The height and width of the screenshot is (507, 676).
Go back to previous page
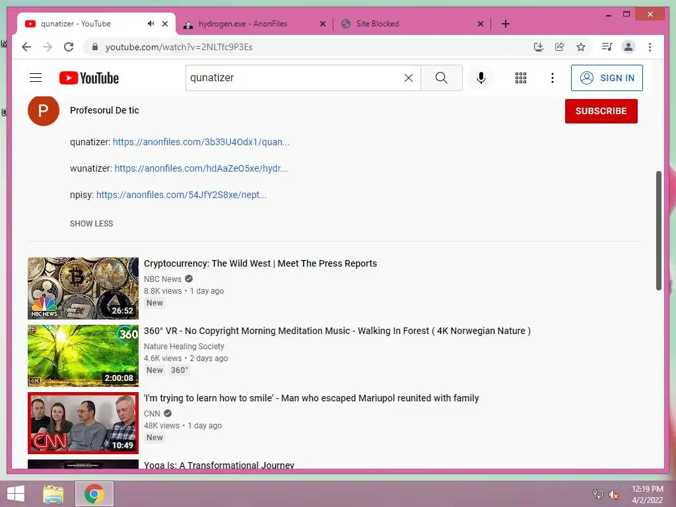[x=26, y=47]
